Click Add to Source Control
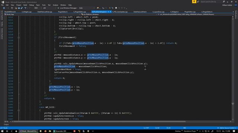 point(227,128)
